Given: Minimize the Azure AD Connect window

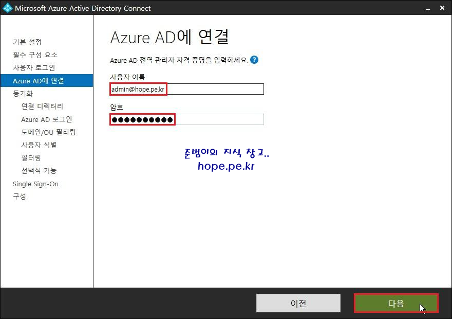Looking at the screenshot, I should point(428,8).
